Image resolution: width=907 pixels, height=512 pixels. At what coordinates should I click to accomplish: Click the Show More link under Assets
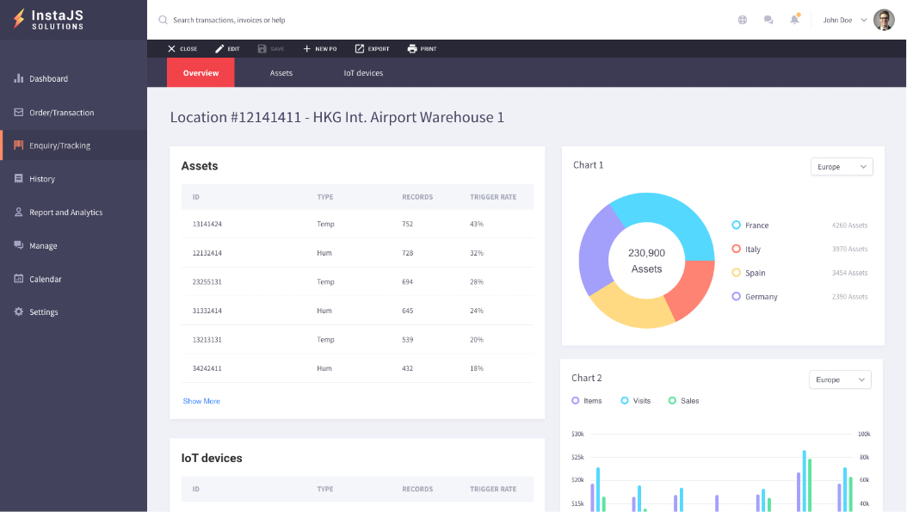click(201, 401)
